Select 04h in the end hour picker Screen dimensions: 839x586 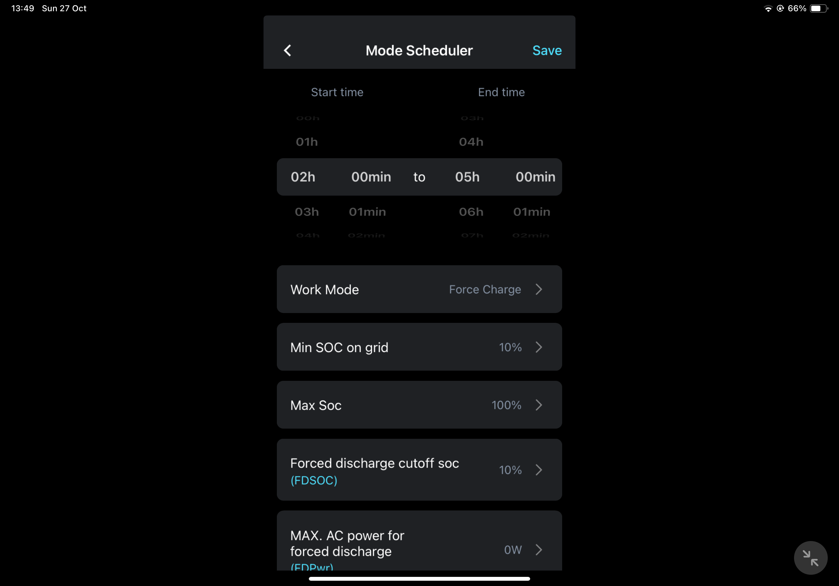tap(471, 142)
